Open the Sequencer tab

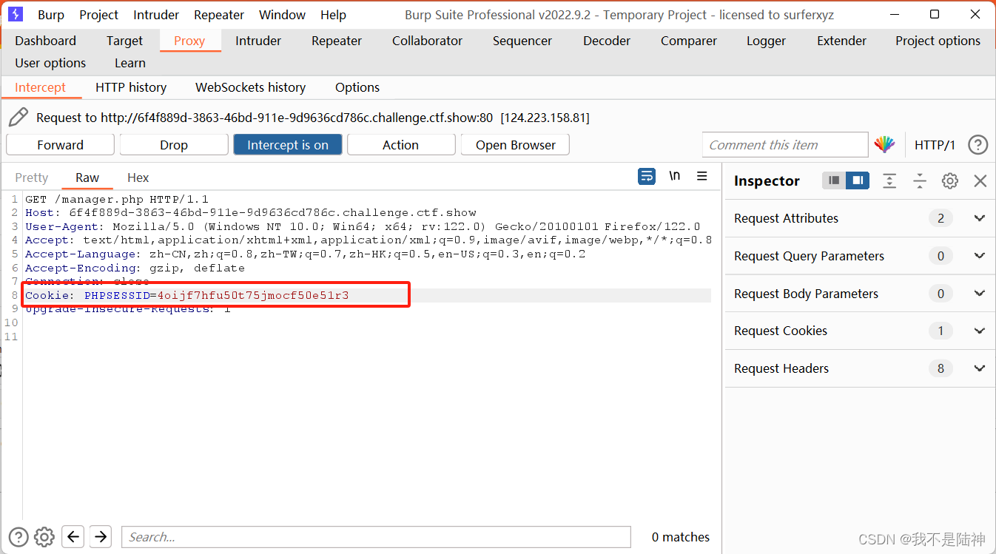(x=522, y=41)
